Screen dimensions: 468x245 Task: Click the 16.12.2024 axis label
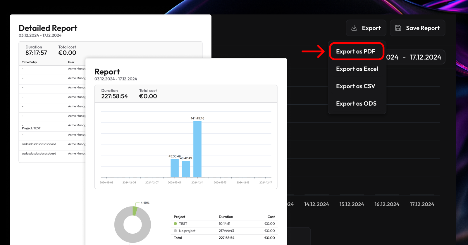point(387,204)
